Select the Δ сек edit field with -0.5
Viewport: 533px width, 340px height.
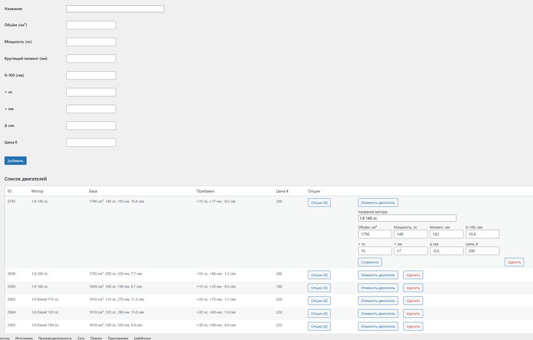(446, 251)
